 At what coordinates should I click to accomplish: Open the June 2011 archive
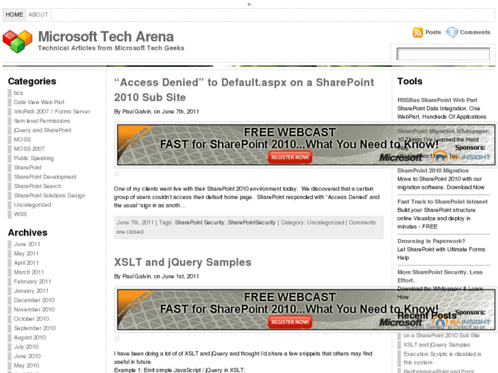(27, 244)
